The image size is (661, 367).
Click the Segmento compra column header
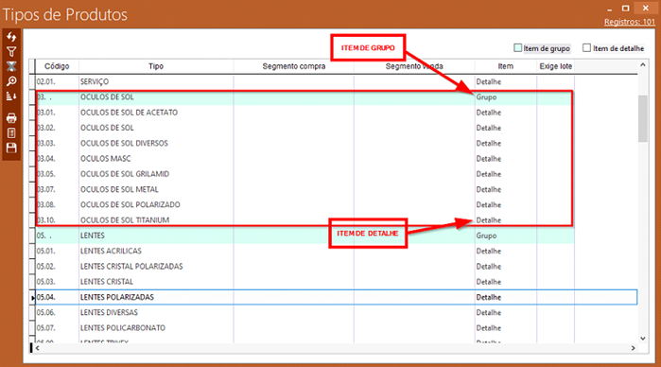(294, 66)
